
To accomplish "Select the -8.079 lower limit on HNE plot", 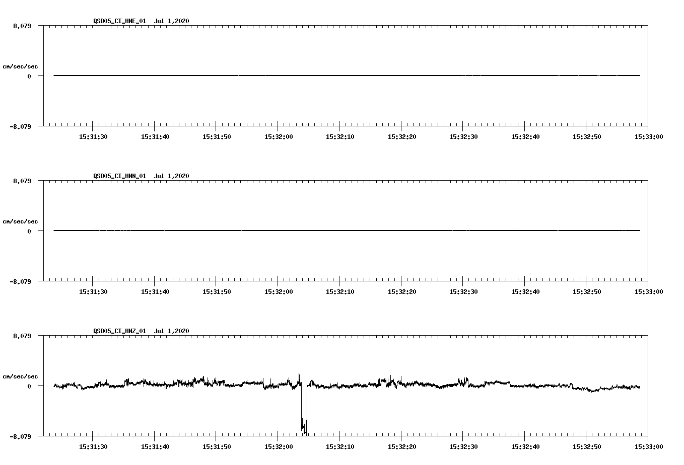I will point(20,126).
